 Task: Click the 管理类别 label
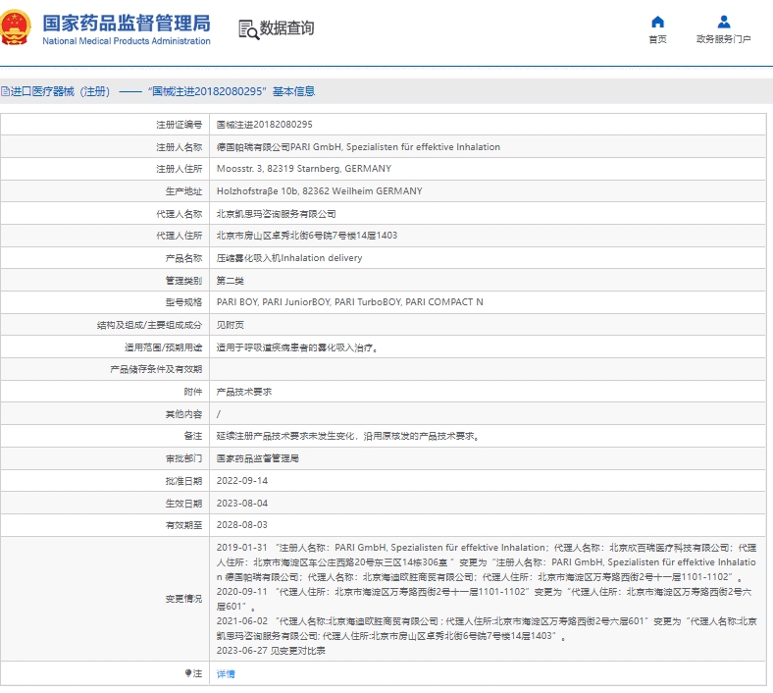coord(183,281)
